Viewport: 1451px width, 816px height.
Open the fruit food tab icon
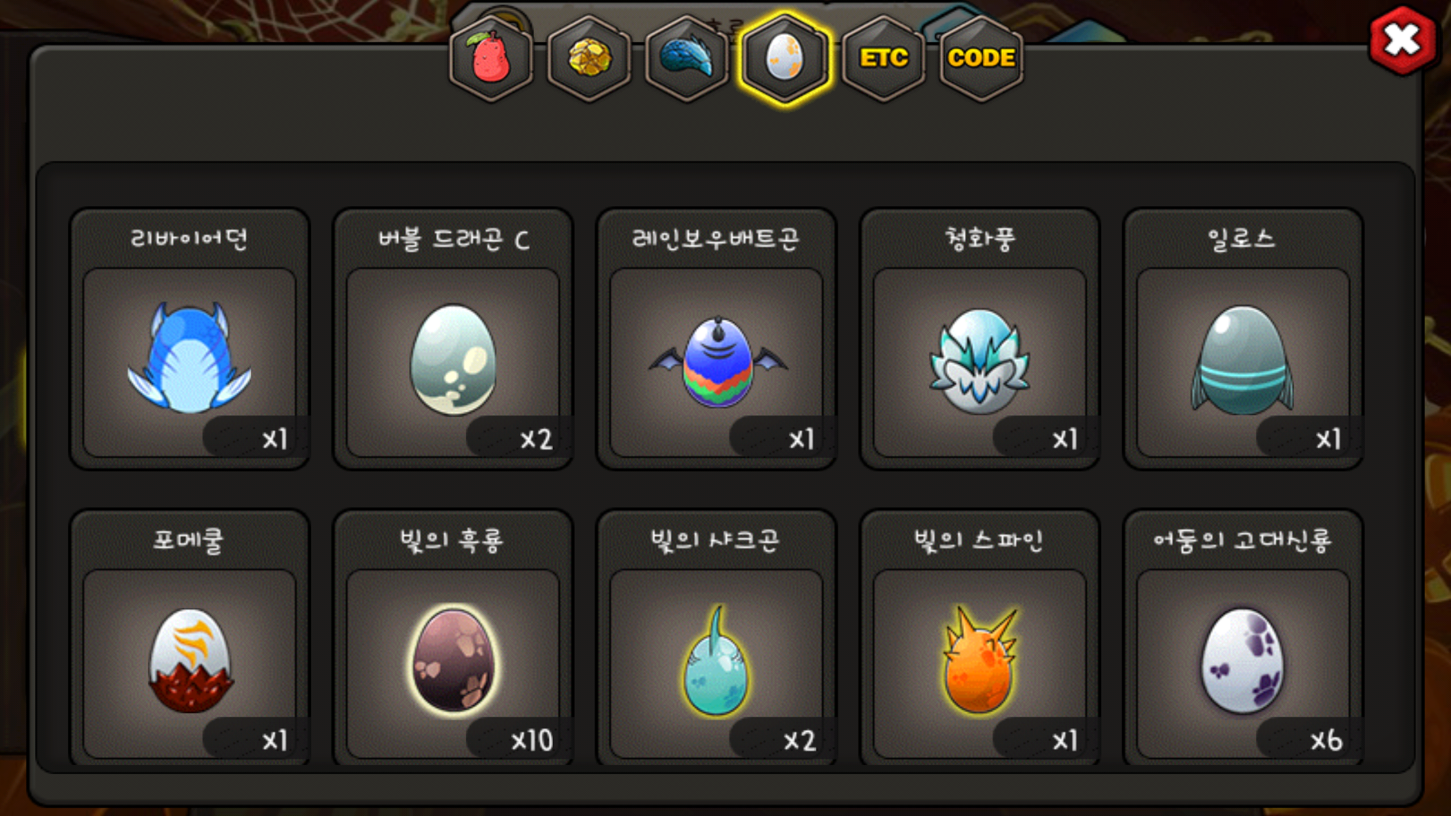[491, 58]
